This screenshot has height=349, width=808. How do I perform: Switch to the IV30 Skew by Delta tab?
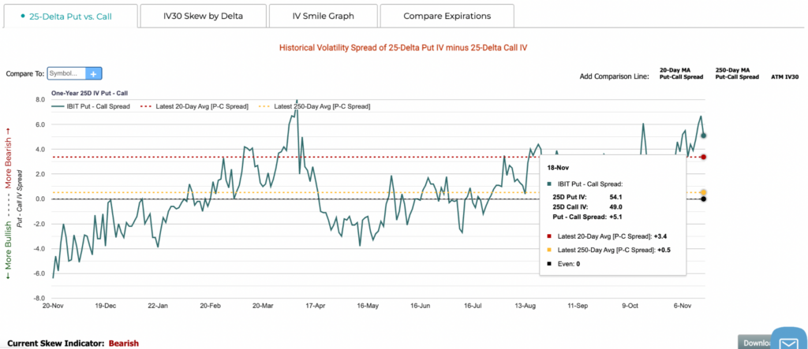(203, 16)
